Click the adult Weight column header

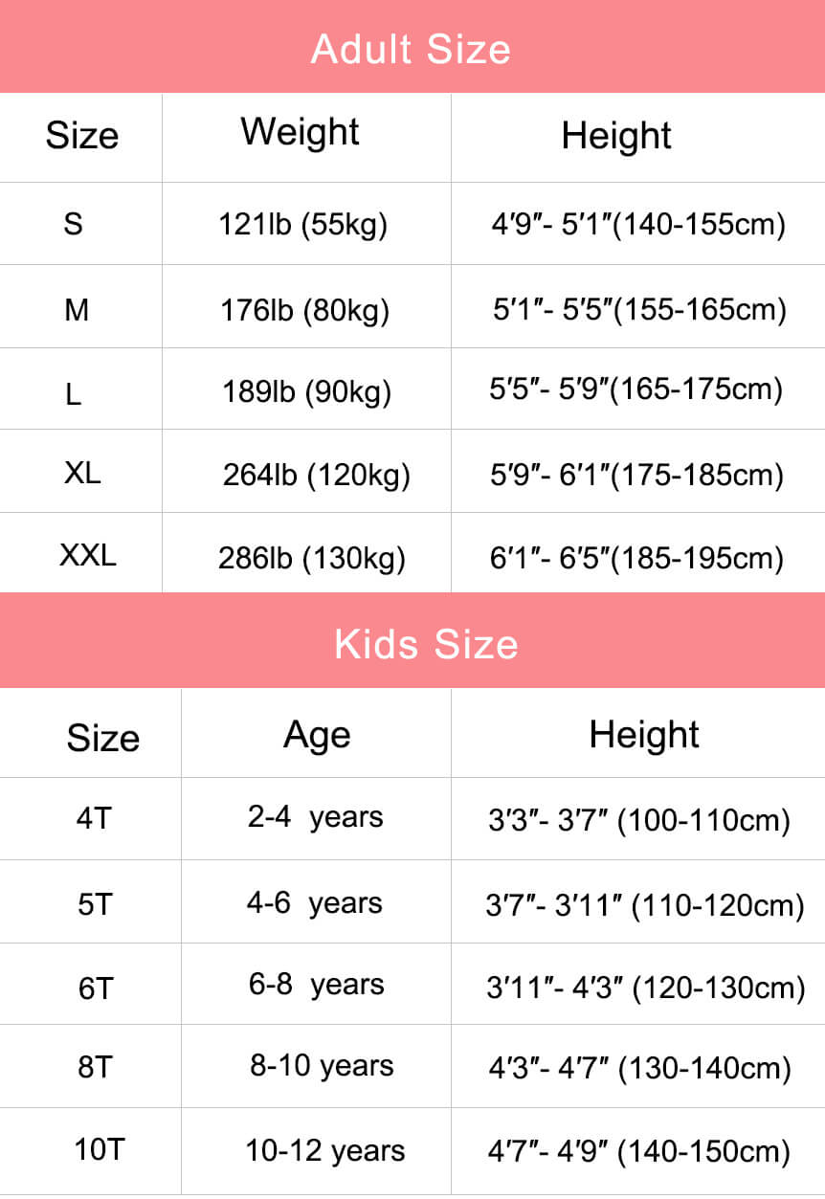click(x=300, y=132)
